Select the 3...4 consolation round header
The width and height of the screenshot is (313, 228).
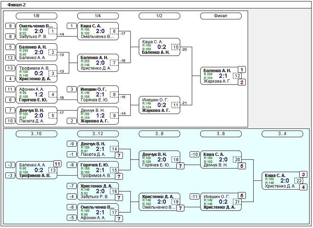[x=282, y=134]
